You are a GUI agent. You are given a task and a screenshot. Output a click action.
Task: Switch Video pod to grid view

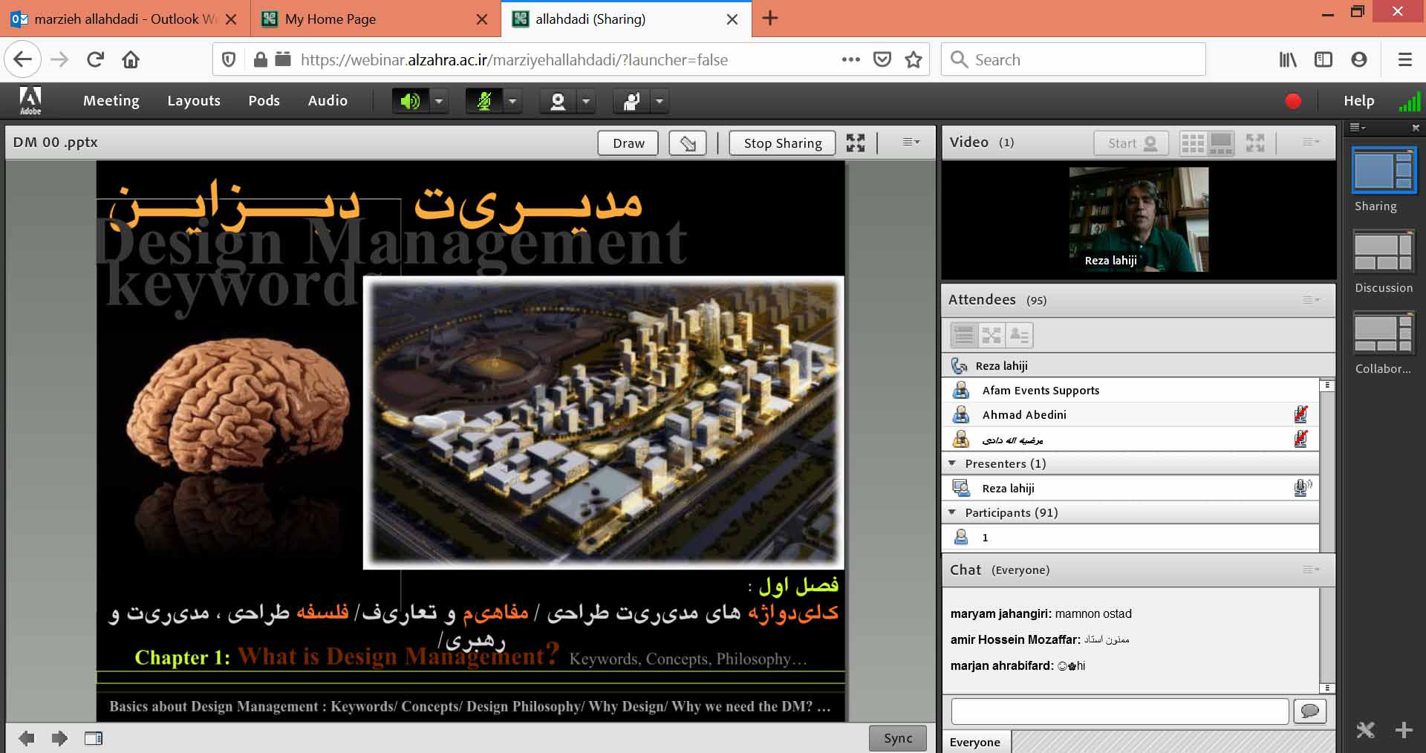tap(1193, 143)
